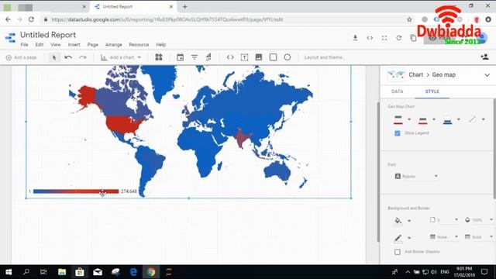Screen dimensions: 496x279
Task: Open the border radius dropdown
Action: [x=444, y=220]
